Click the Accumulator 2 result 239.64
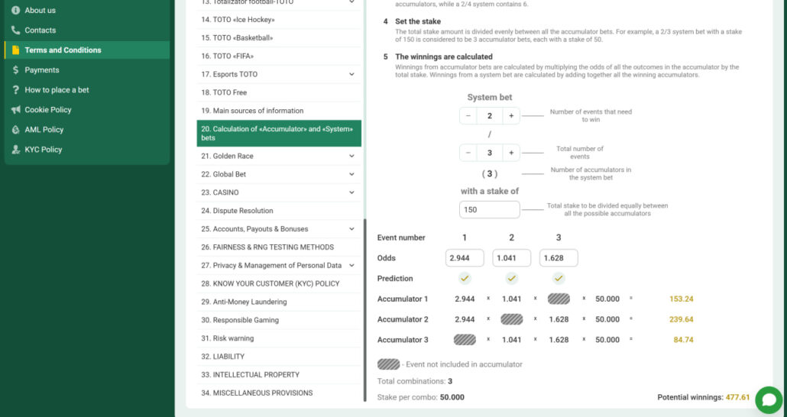The width and height of the screenshot is (787, 417). click(681, 319)
